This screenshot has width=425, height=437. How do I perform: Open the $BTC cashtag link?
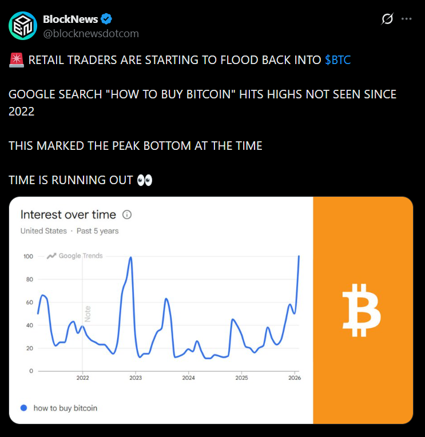coord(337,60)
